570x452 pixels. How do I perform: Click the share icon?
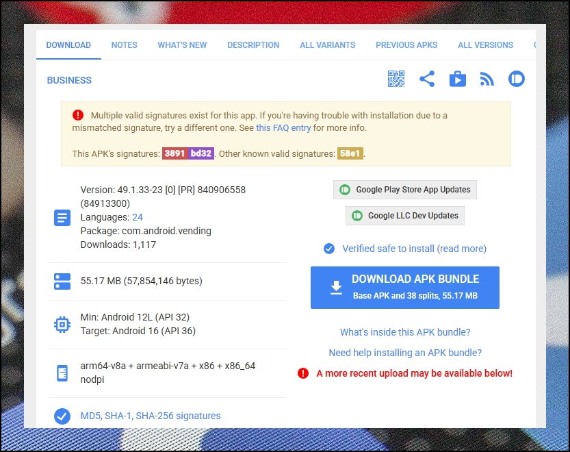coord(427,79)
